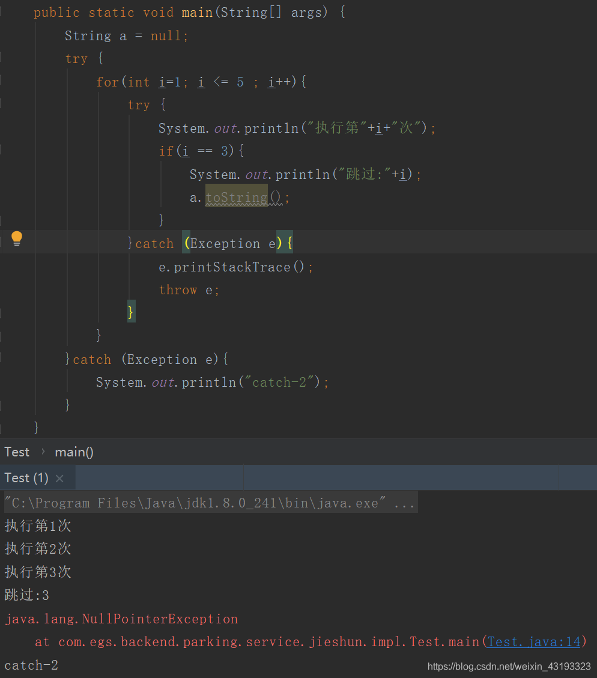Click the println "catch-2" statement
Screen dimensions: 597x678
[212, 383]
